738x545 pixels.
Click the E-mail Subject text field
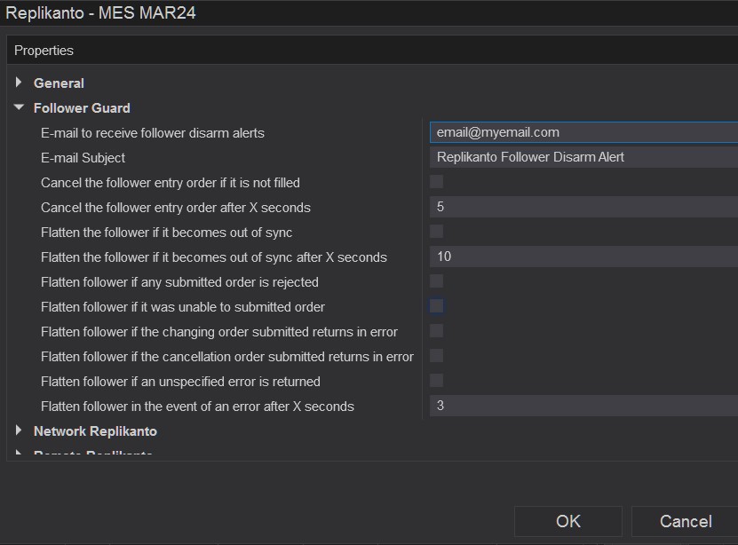[583, 157]
